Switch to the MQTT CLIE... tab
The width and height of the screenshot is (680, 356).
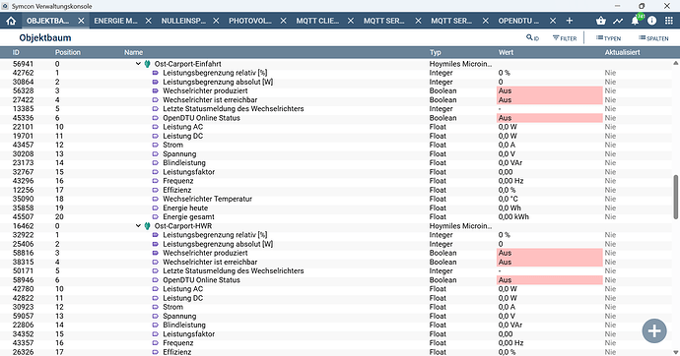317,21
